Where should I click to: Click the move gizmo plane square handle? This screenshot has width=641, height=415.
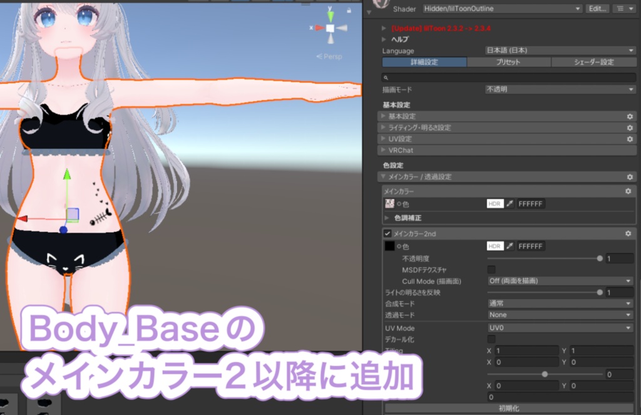[73, 214]
